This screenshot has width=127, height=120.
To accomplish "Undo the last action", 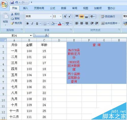I will tap(17, 3).
